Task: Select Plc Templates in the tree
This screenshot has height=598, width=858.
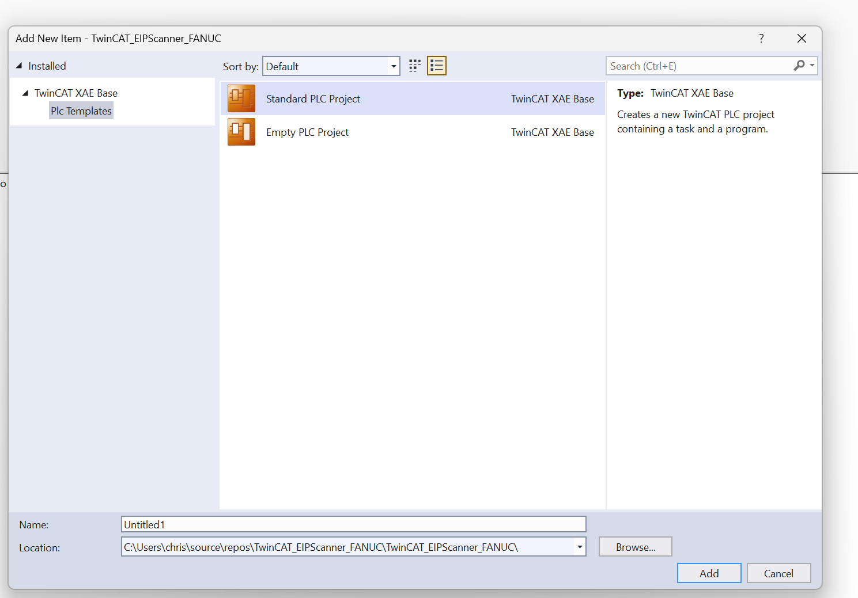Action: point(81,111)
